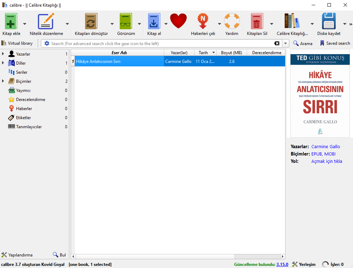This screenshot has height=268, width=353.
Task: Select Tanımlayıcılar tag browser item
Action: click(34, 126)
